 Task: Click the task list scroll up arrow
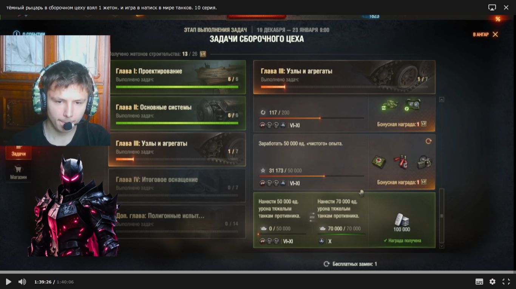(x=442, y=100)
